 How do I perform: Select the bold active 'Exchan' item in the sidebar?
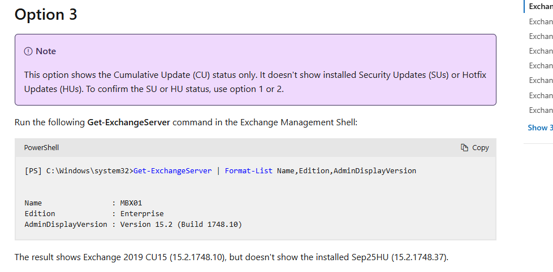(541, 7)
